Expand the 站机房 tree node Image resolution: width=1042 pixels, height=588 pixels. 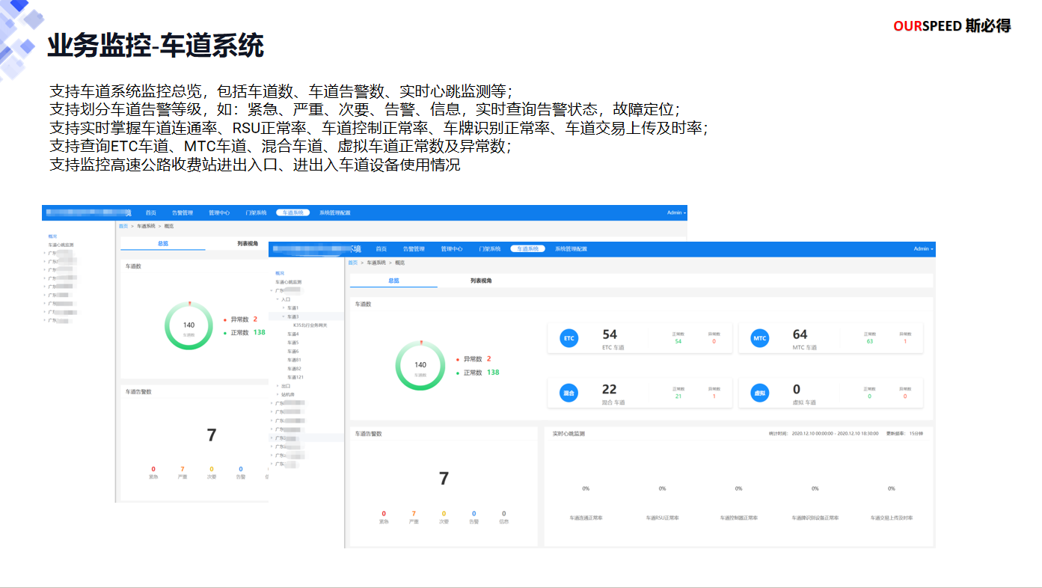tap(278, 394)
